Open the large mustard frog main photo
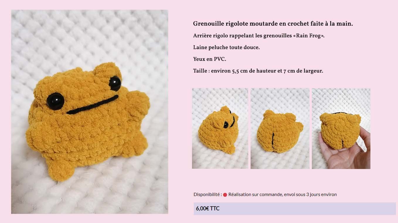This screenshot has height=223, width=398. (90, 112)
